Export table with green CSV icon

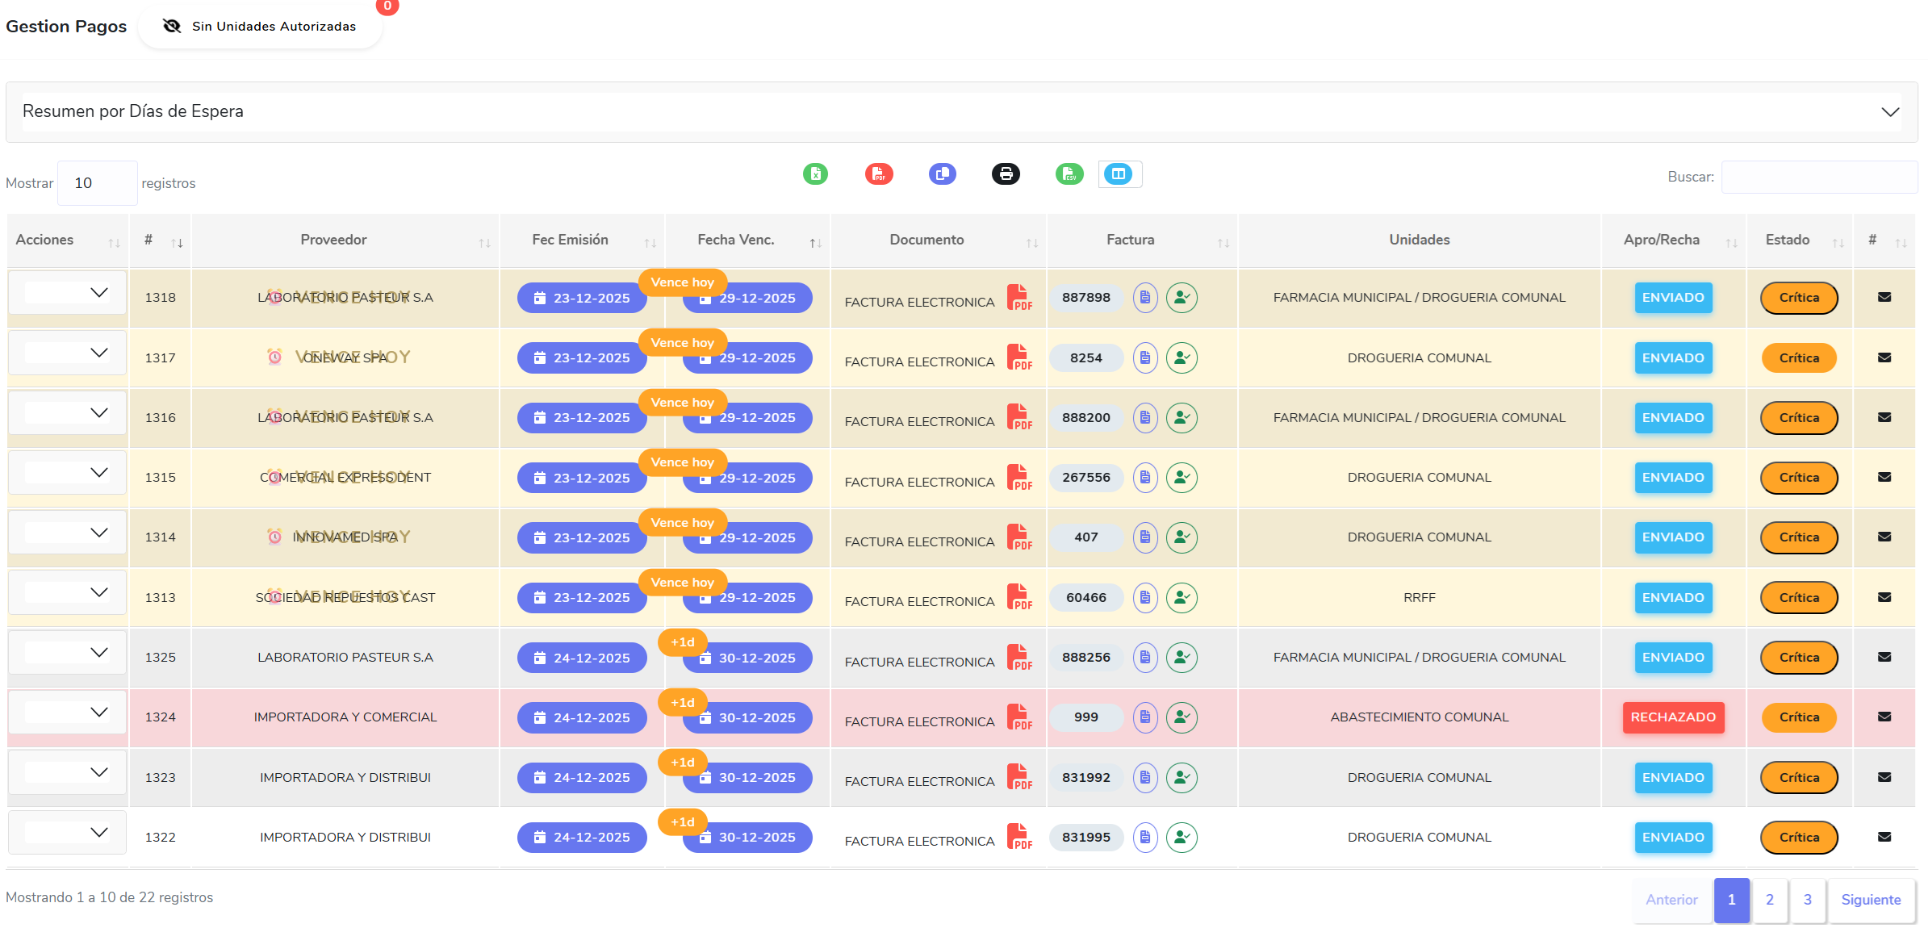(1069, 173)
